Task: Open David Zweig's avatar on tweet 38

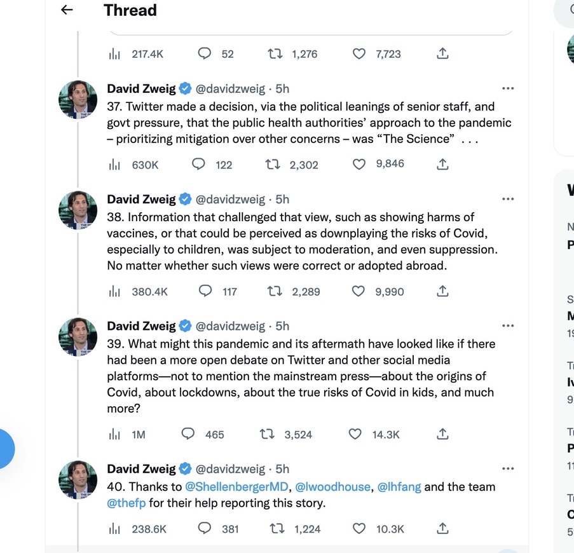Action: click(x=78, y=210)
